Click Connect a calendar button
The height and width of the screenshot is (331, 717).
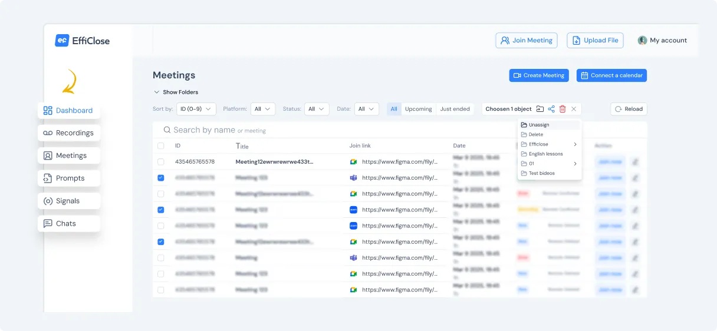pyautogui.click(x=611, y=75)
